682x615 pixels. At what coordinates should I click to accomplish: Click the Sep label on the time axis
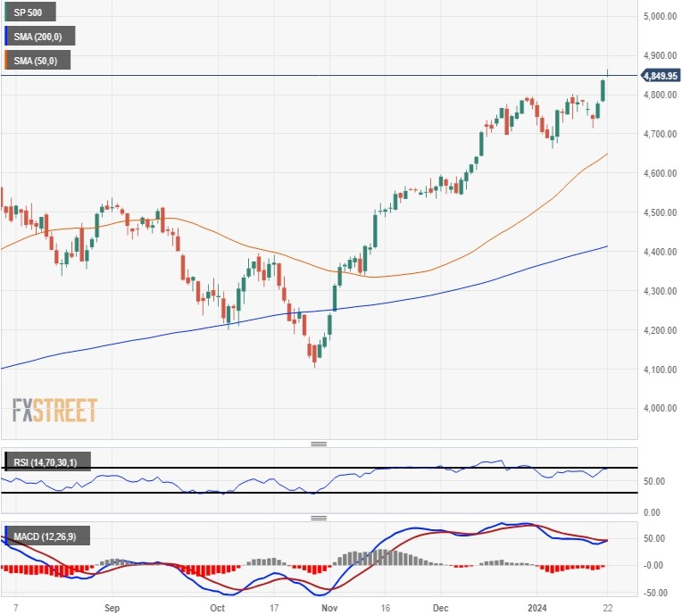pos(112,606)
